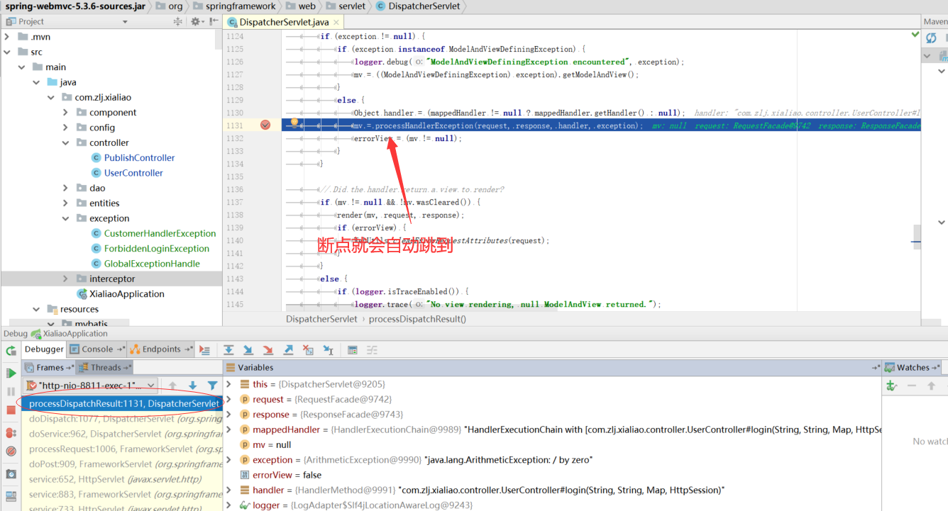The image size is (948, 511).
Task: Expand the .mvn folder
Action: 7,37
